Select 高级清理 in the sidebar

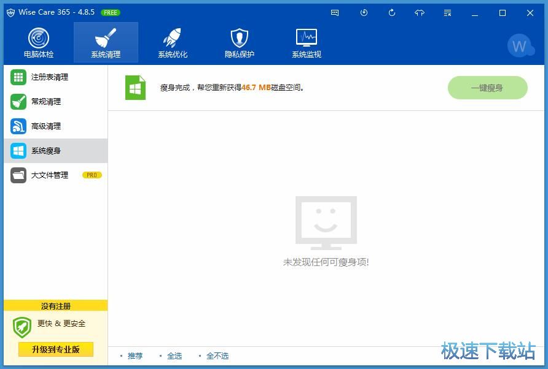pos(55,126)
